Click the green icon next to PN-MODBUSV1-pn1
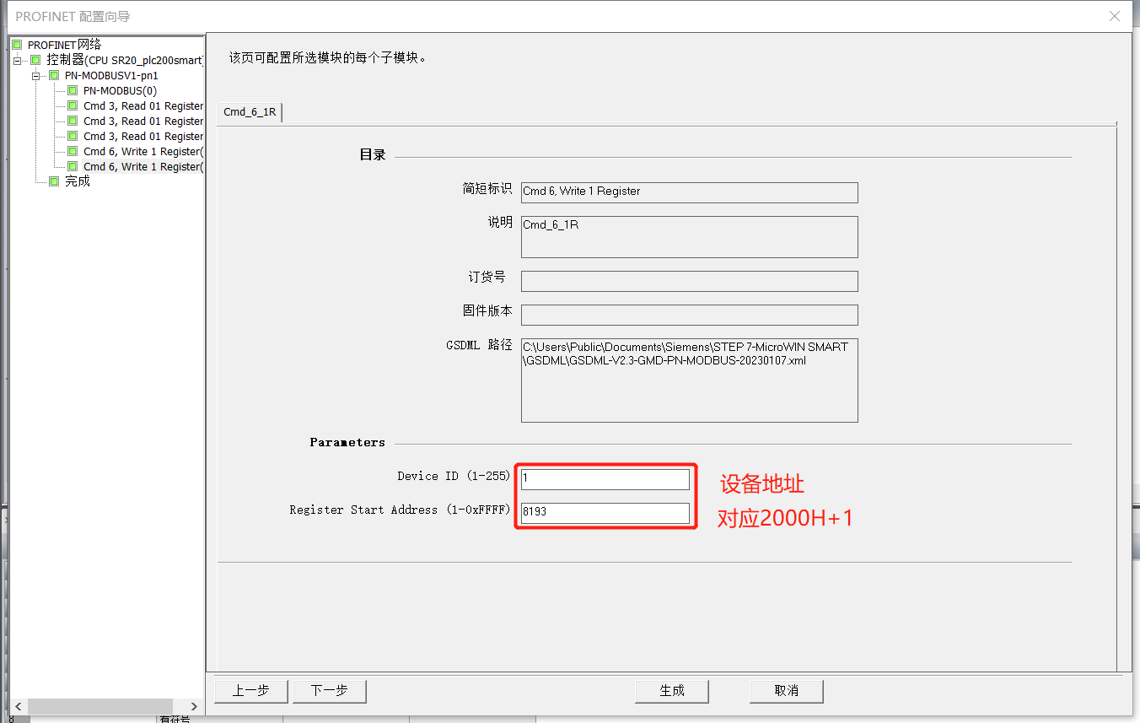The width and height of the screenshot is (1140, 723). 54,75
